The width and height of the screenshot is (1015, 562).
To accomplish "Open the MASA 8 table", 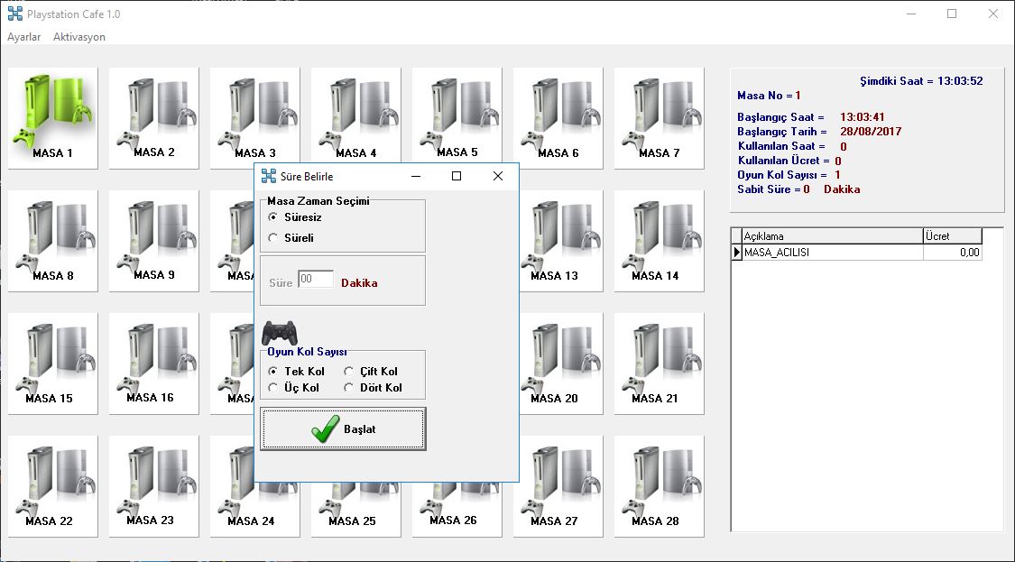I will click(53, 241).
